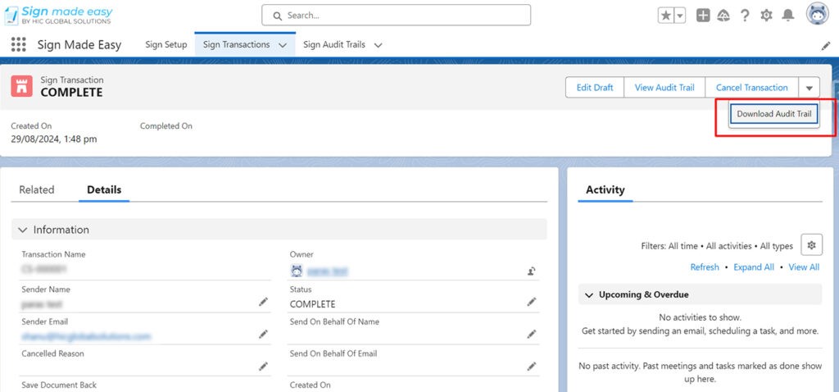Viewport: 839px width, 392px height.
Task: Expand the Sign Audit Trails tab chevron
Action: point(378,46)
